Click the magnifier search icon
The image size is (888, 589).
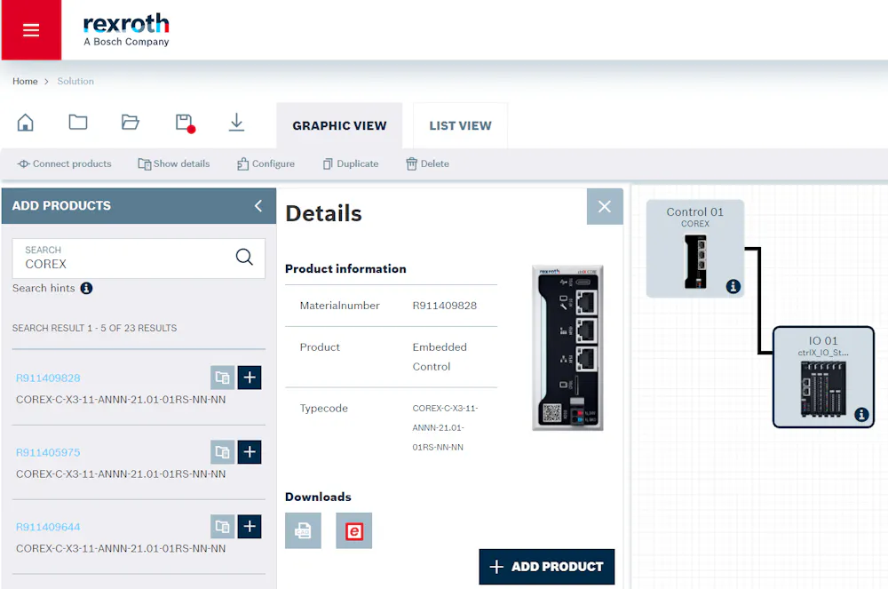[244, 257]
